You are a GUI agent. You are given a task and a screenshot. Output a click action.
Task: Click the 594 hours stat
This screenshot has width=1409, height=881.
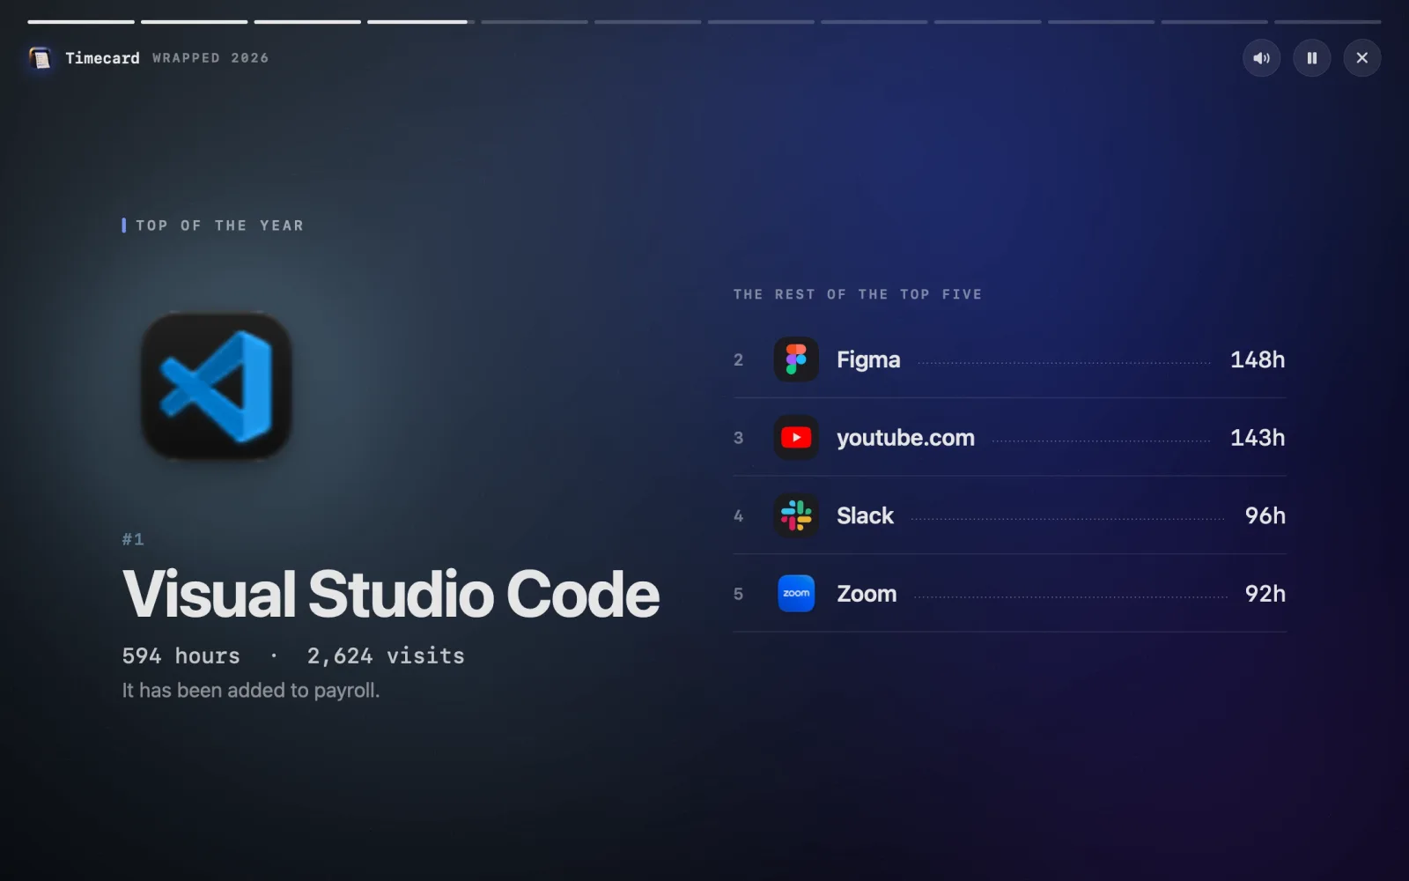click(181, 655)
